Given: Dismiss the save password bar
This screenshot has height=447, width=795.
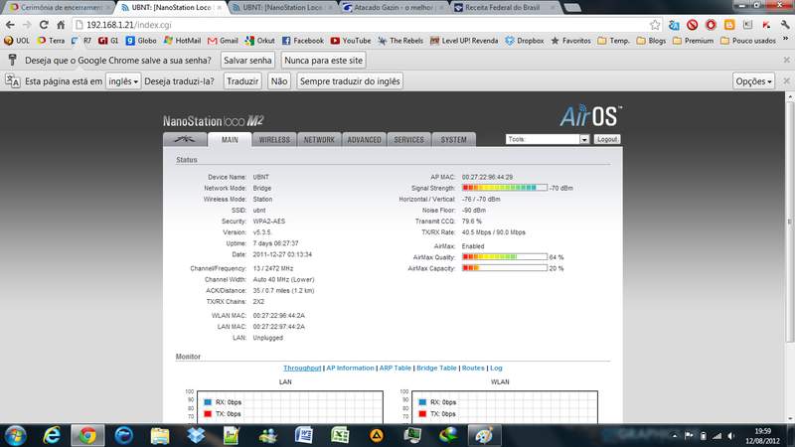Looking at the screenshot, I should click(x=786, y=60).
